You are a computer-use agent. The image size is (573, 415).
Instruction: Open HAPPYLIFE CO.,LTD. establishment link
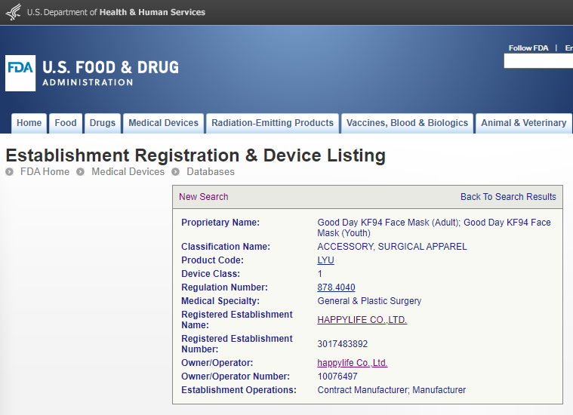(x=362, y=320)
